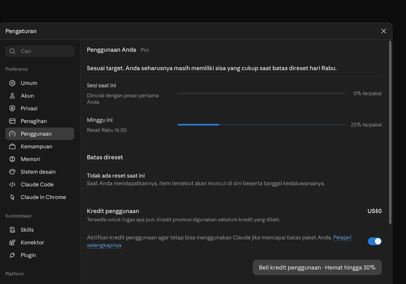Disable the kredit penggunaan toggle
Viewport: 406px width, 284px height.
375,241
